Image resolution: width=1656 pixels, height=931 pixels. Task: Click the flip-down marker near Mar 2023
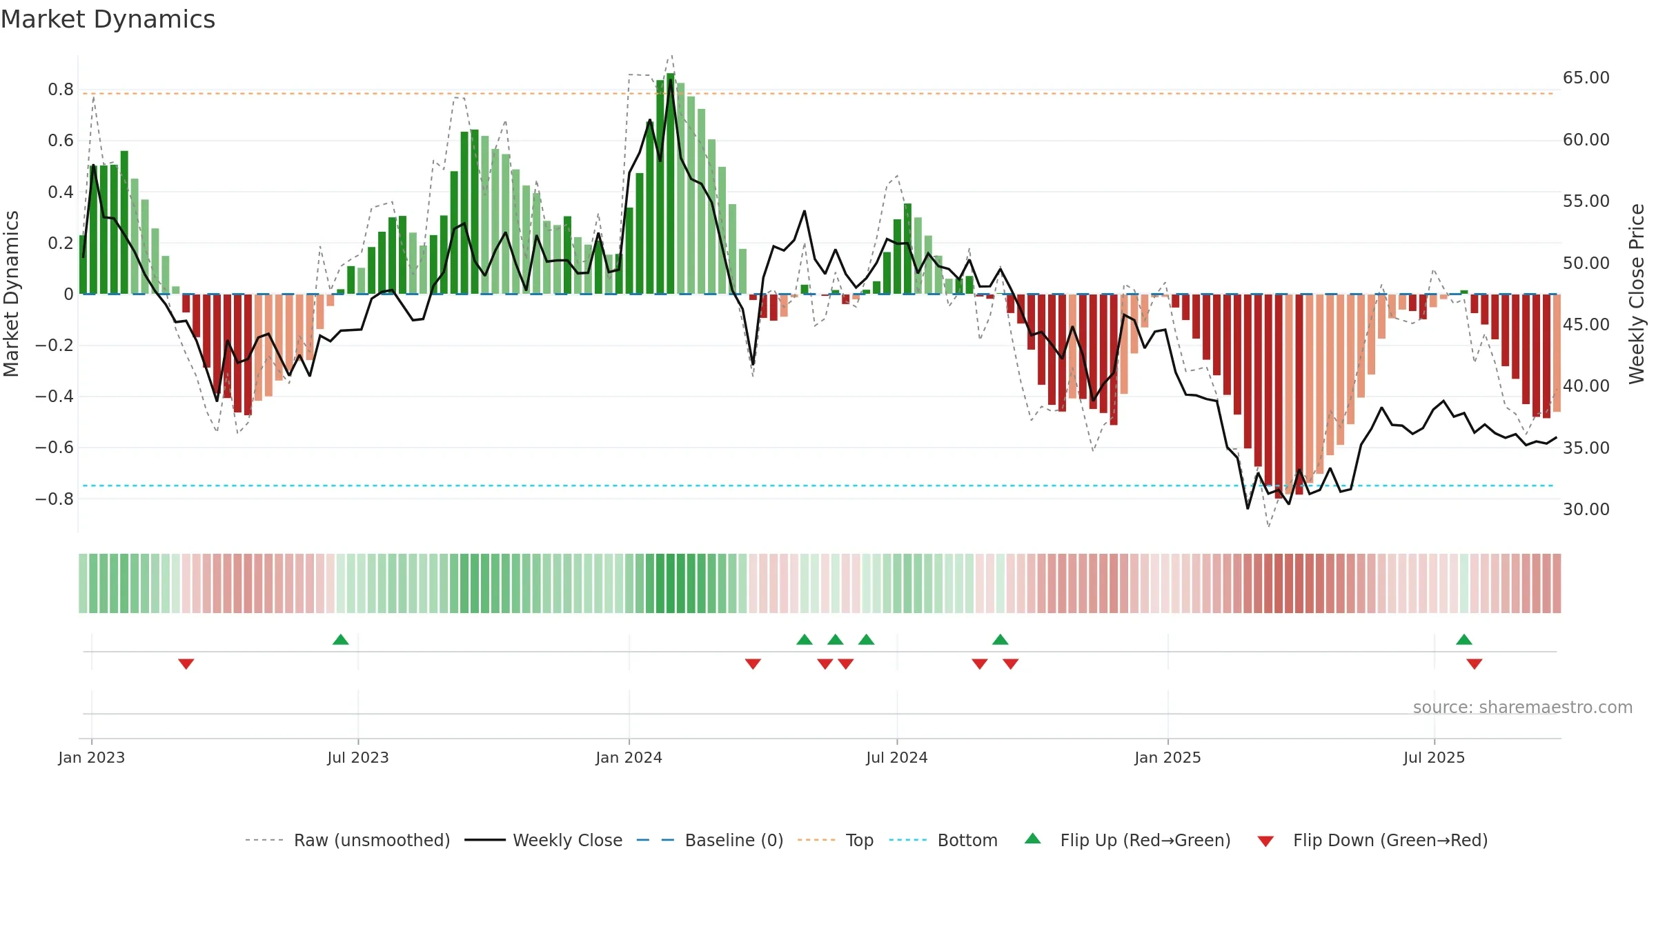[186, 663]
